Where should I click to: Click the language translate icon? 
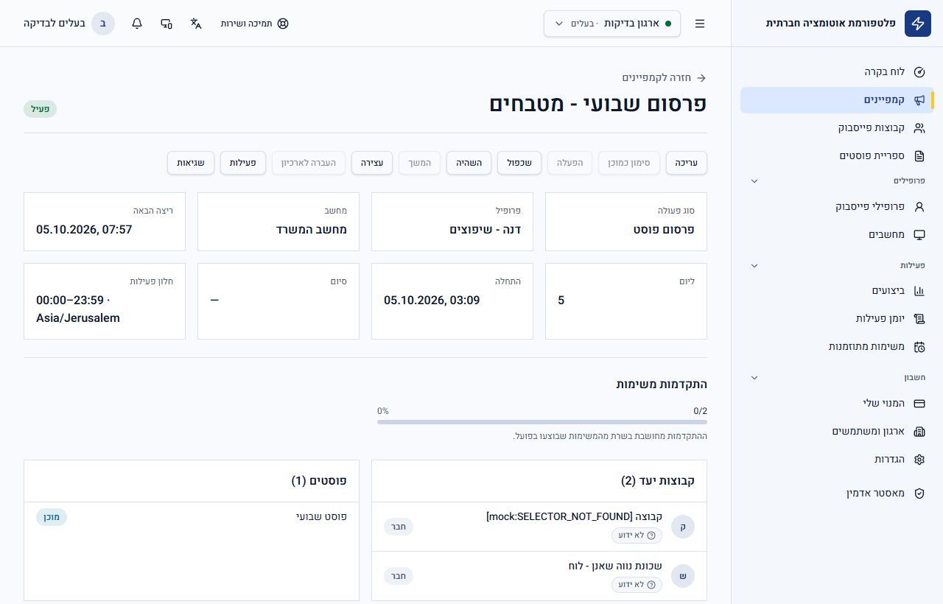point(196,24)
